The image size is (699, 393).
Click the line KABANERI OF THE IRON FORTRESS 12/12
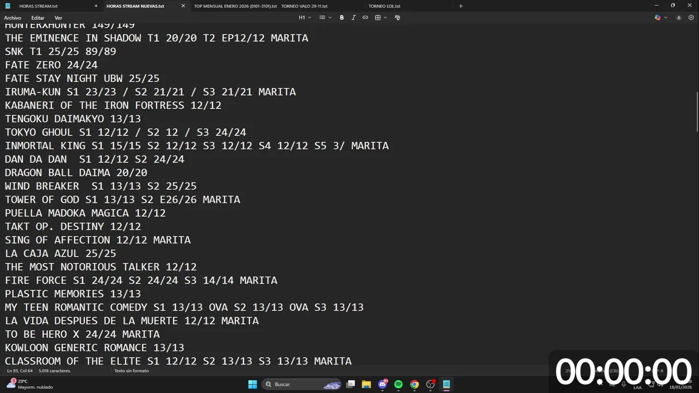[x=113, y=105]
